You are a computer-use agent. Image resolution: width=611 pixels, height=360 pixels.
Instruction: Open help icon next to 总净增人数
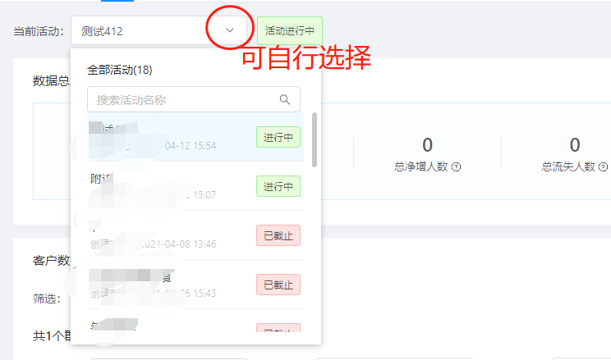pos(456,167)
